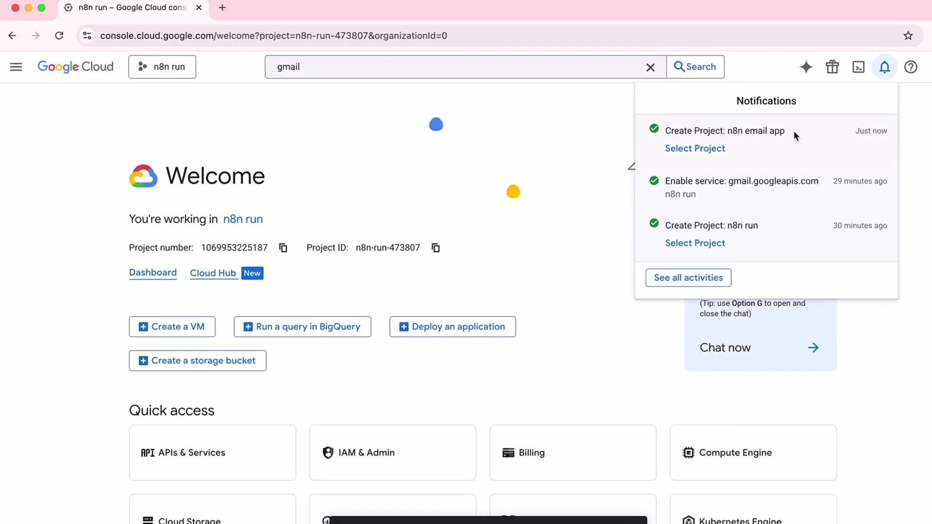Click project number 1069953225187

[x=234, y=248]
